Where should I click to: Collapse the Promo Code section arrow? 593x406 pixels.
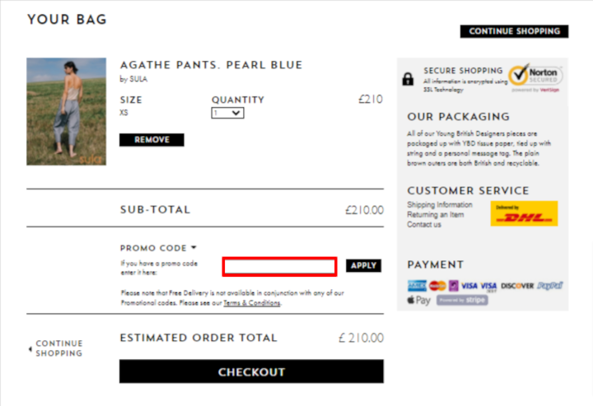click(194, 248)
